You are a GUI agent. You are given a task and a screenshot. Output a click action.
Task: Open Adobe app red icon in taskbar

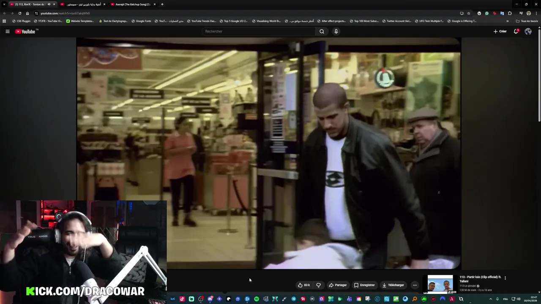tap(452, 299)
